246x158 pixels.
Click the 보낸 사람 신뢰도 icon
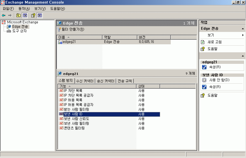(61, 119)
